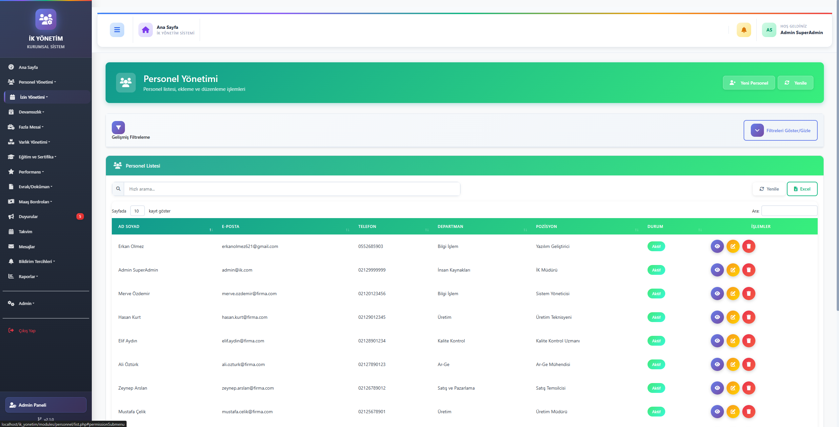This screenshot has width=839, height=427.
Task: Click the purple home icon
Action: click(x=145, y=30)
